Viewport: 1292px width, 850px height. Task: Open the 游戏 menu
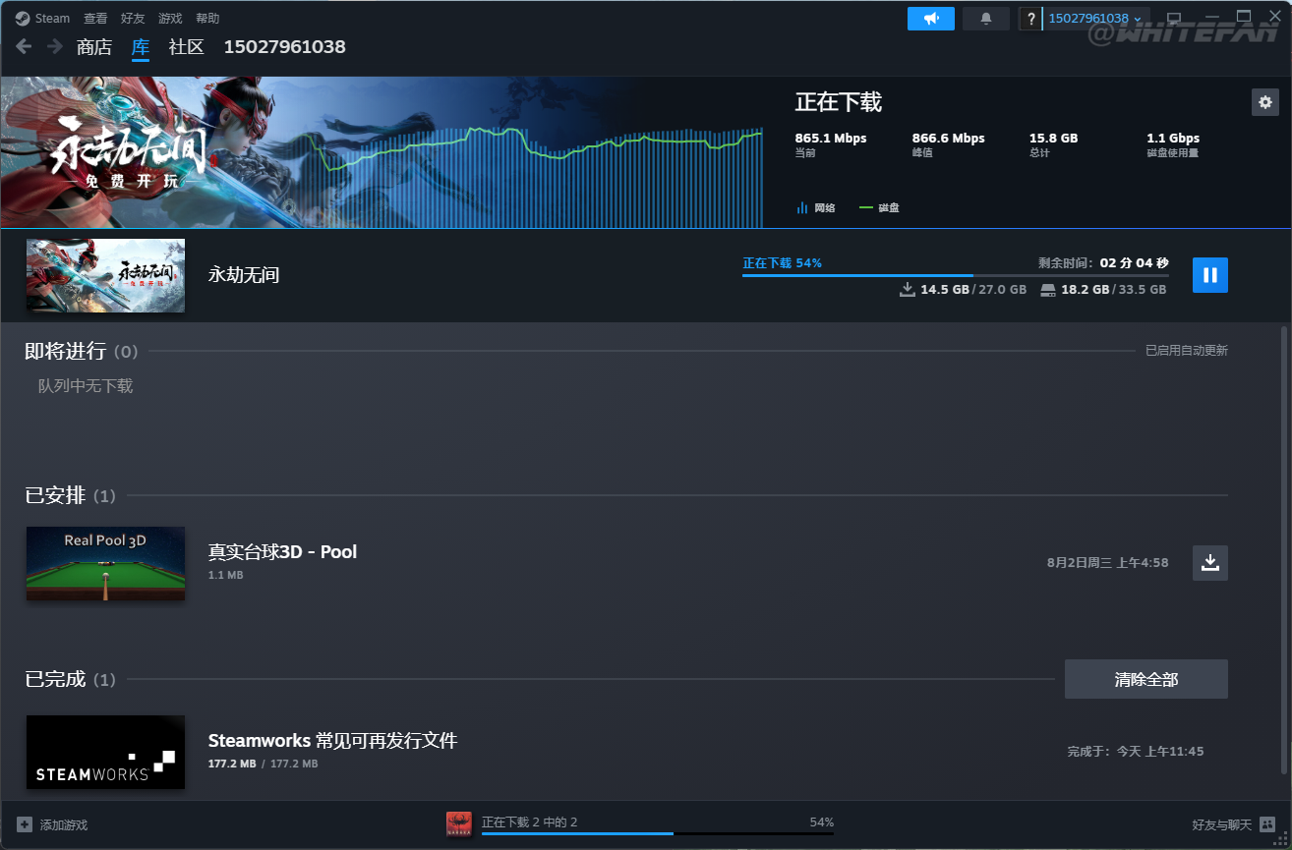[x=170, y=19]
